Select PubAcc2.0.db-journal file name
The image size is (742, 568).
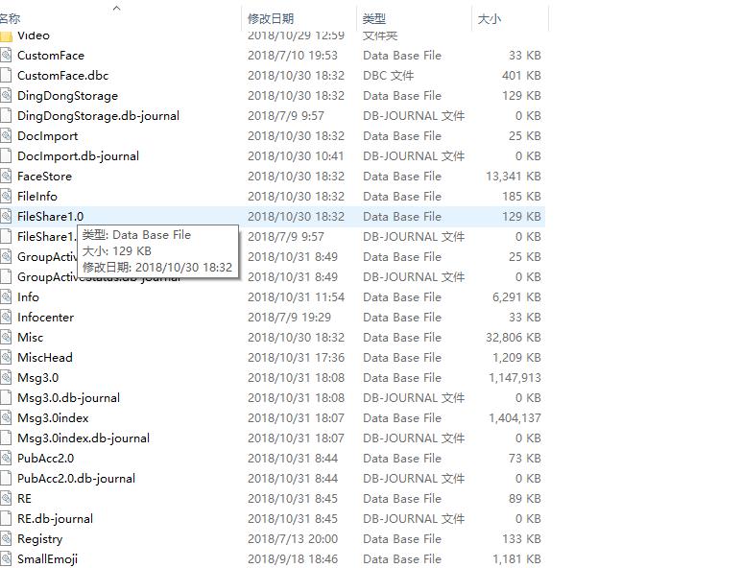coord(76,479)
